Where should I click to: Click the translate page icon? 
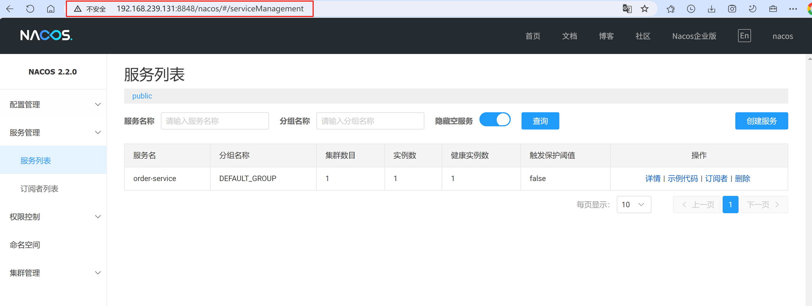tap(627, 9)
